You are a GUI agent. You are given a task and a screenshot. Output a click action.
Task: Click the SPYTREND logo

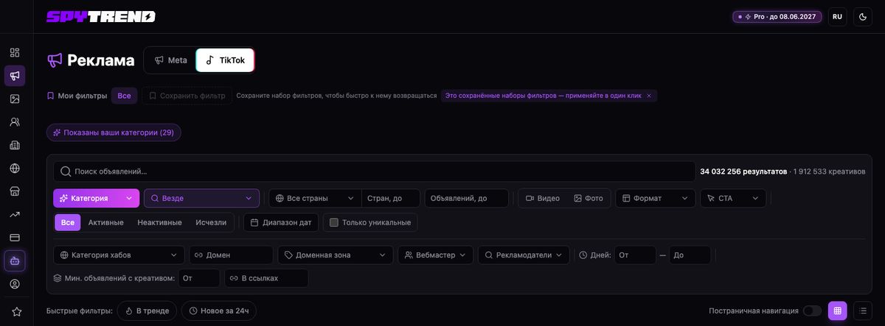pos(101,16)
